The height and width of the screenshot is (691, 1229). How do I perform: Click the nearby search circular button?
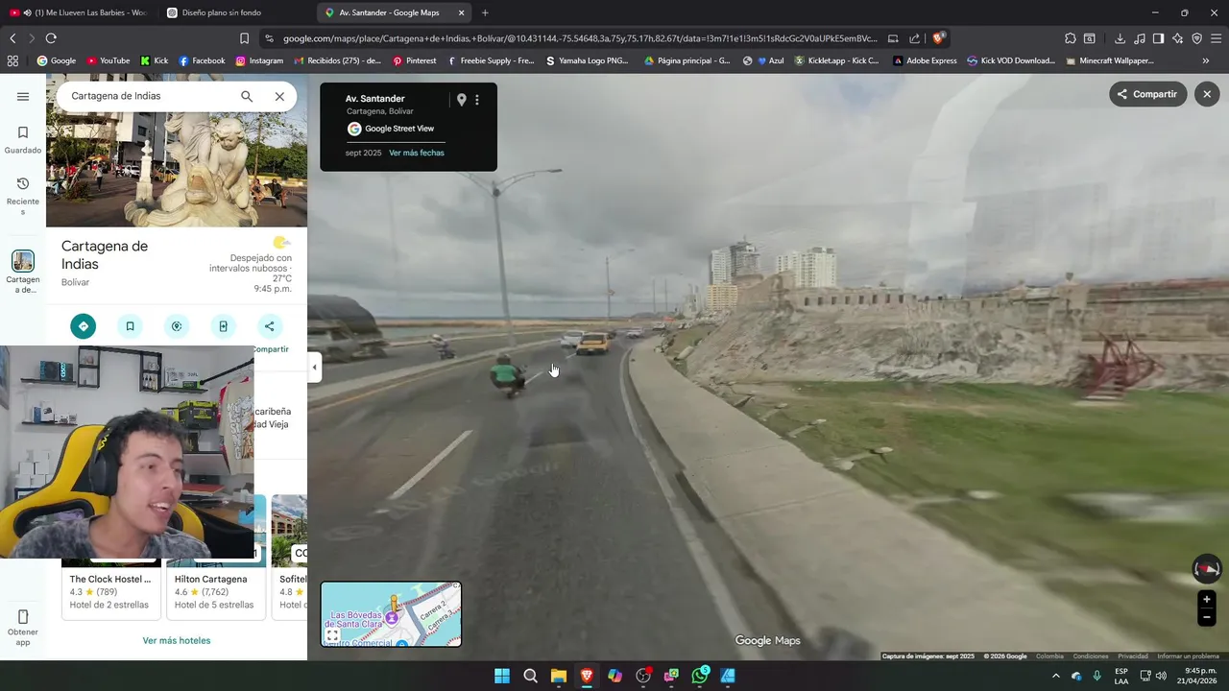pos(177,326)
